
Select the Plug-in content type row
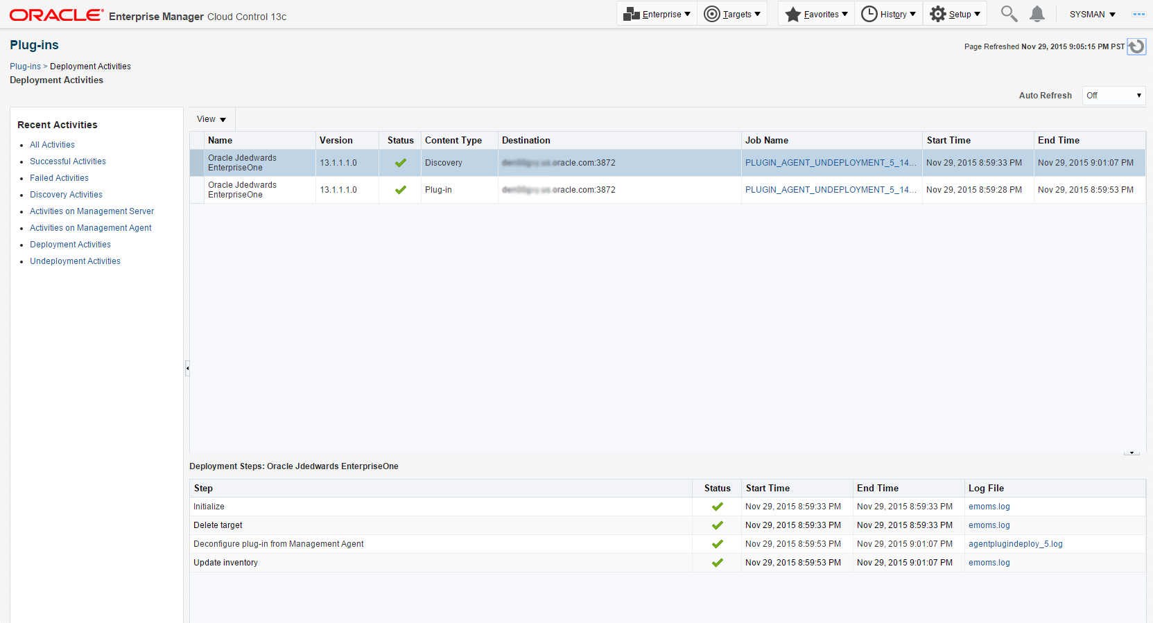pyautogui.click(x=438, y=190)
